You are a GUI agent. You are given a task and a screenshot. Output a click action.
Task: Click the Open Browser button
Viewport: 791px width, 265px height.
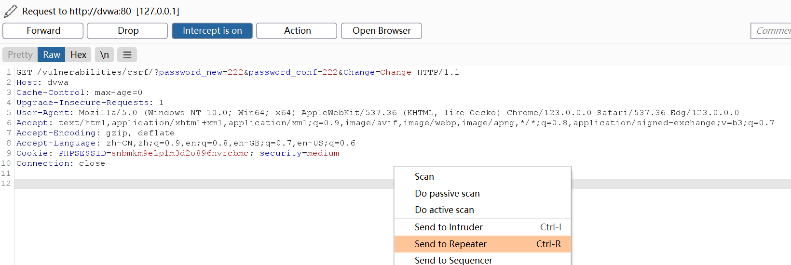[x=382, y=31]
